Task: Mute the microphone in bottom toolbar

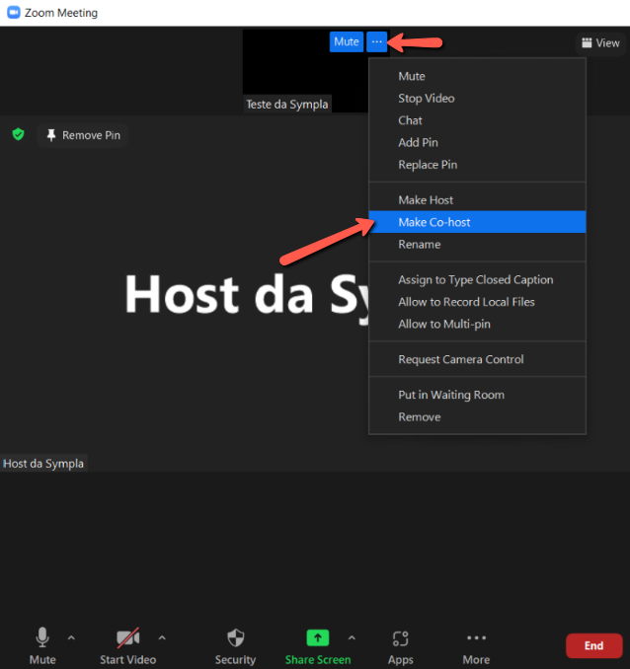Action: [42, 637]
